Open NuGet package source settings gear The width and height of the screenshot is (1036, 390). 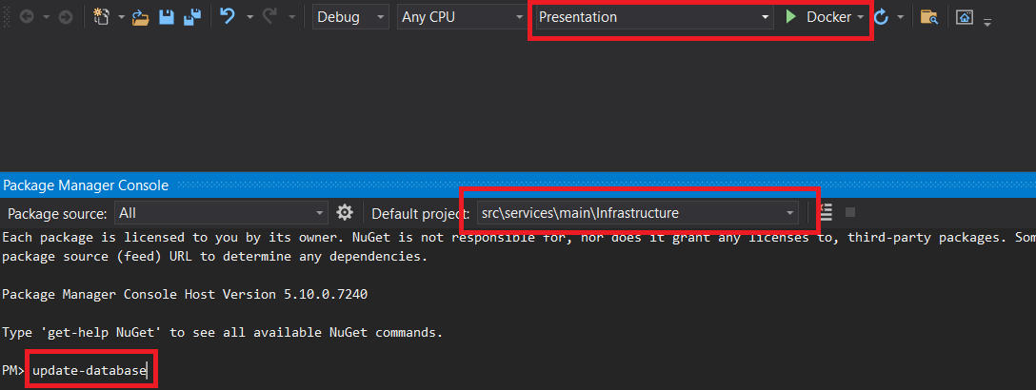point(345,213)
